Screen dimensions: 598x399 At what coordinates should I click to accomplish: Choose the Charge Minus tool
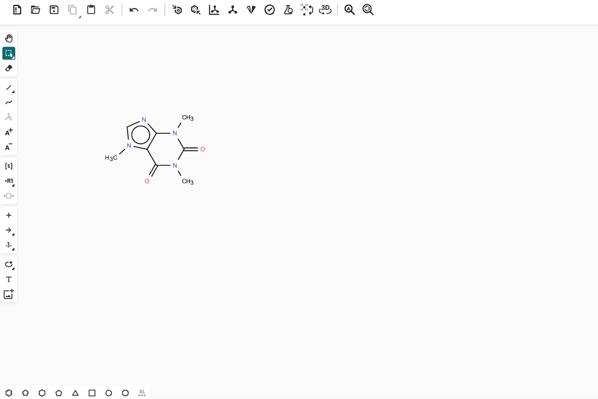pyautogui.click(x=8, y=147)
